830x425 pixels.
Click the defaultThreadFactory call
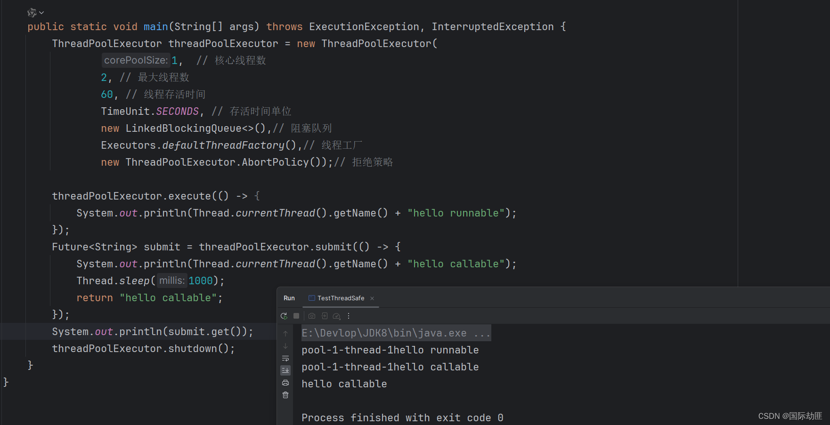click(223, 145)
